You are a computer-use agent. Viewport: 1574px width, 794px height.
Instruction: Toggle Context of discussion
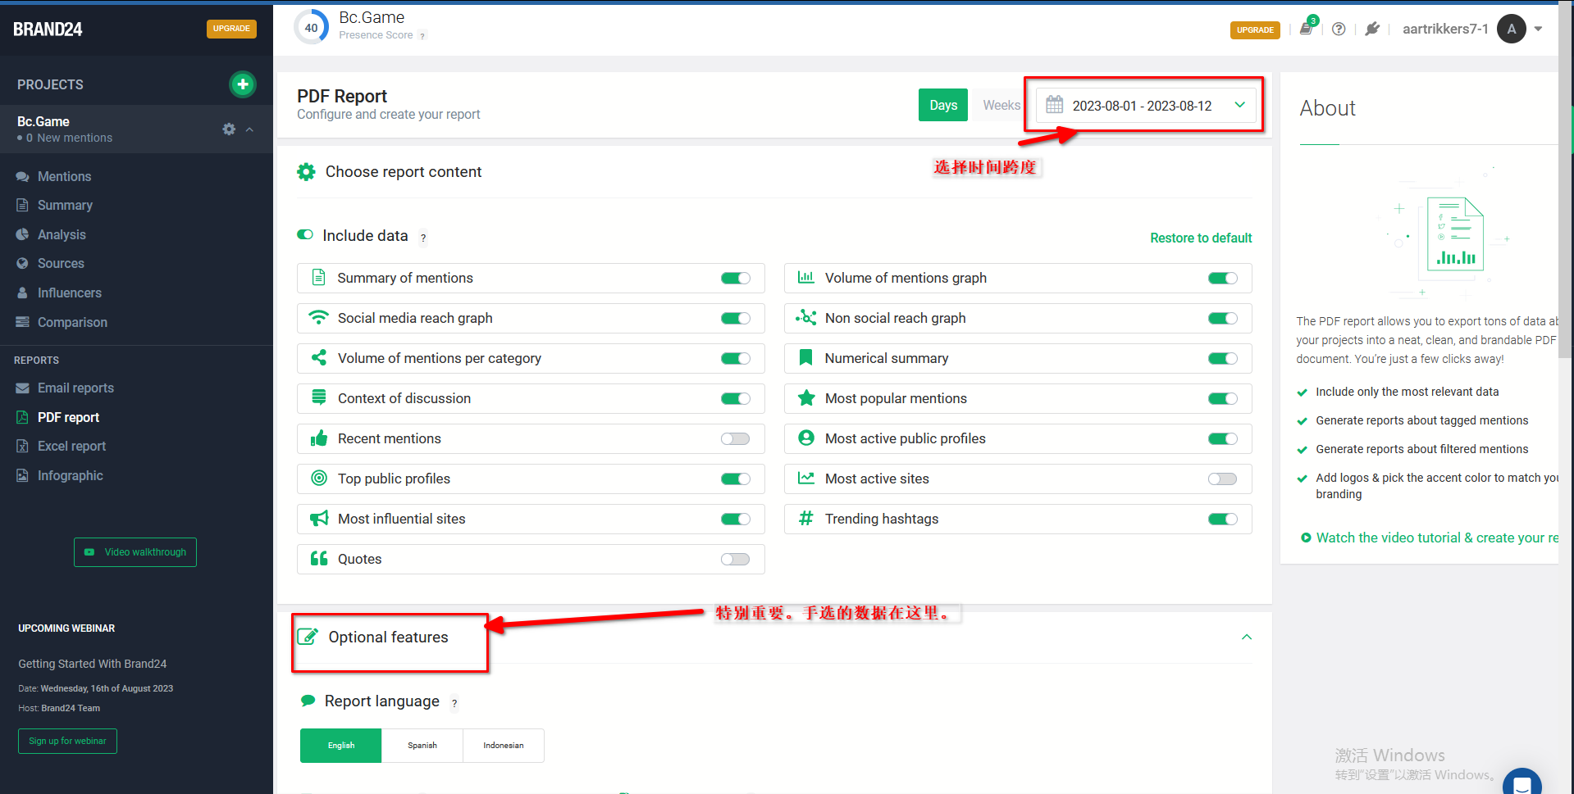(x=736, y=399)
